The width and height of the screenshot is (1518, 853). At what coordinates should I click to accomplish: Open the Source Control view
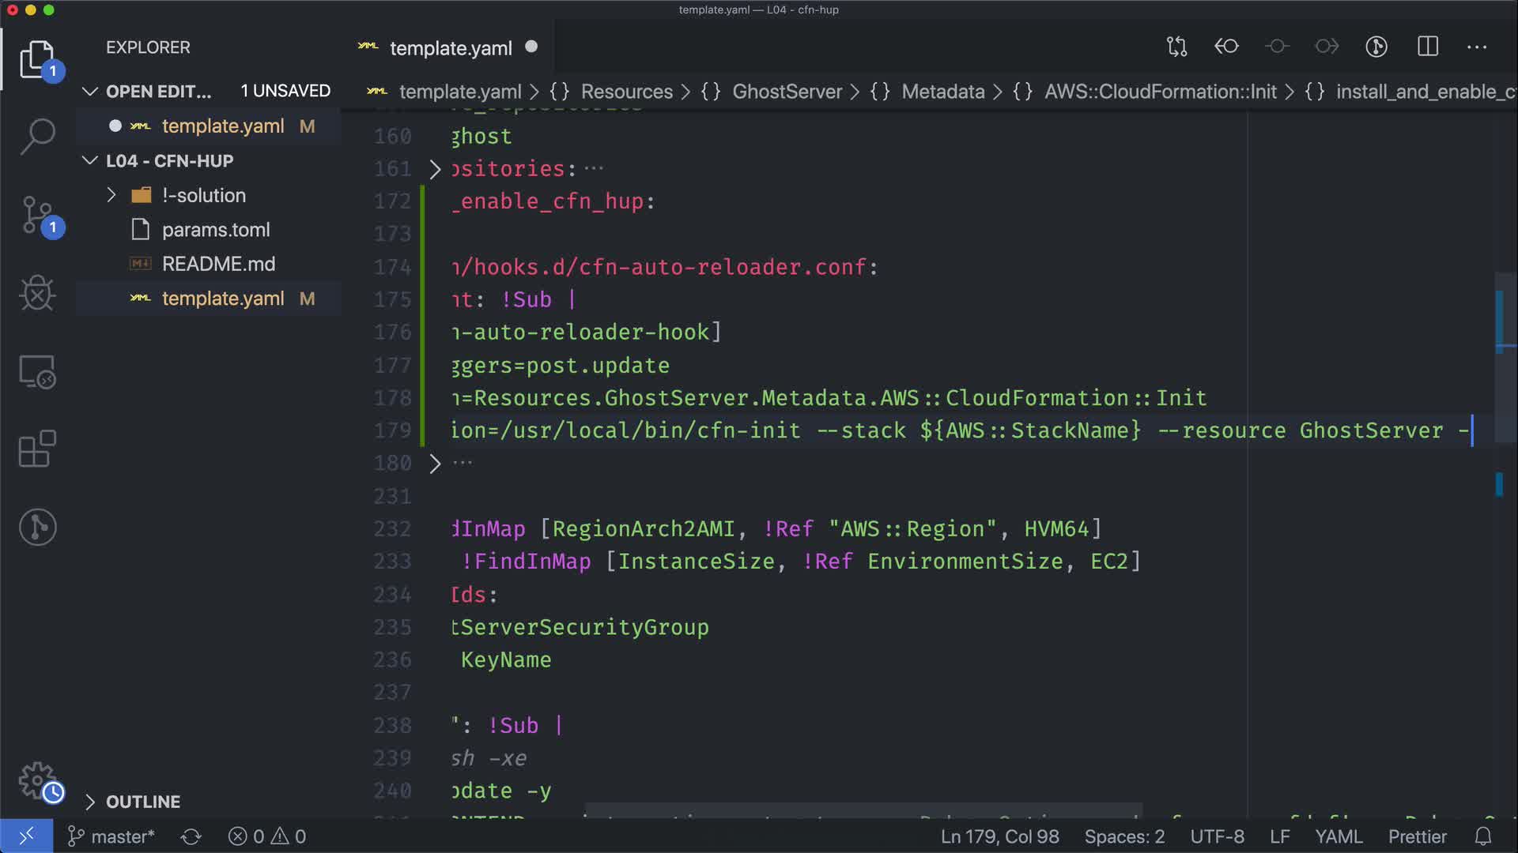(x=37, y=215)
